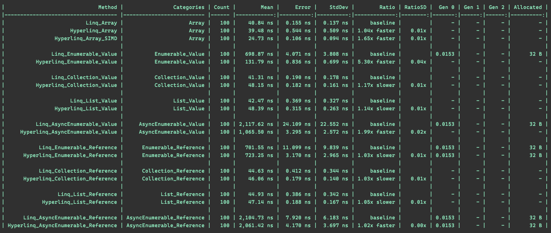Click the Linq_List_Reference method name
The width and height of the screenshot is (551, 233).
[x=87, y=194]
